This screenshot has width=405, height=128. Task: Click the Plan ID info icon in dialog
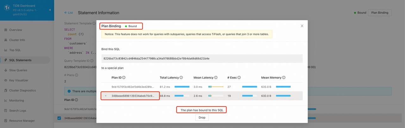coord(124,78)
